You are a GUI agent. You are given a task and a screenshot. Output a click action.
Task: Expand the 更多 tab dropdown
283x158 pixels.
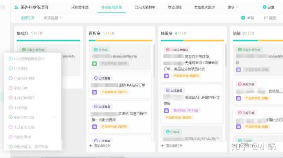click(x=233, y=7)
